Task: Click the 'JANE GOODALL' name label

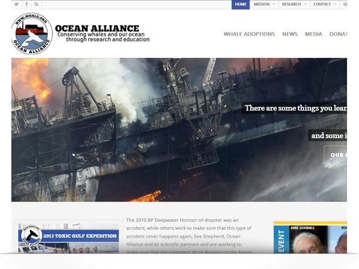Action: tap(302, 228)
